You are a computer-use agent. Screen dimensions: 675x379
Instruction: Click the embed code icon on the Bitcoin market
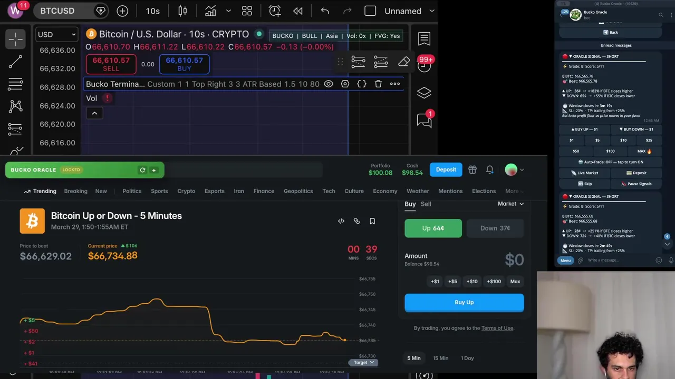(341, 221)
